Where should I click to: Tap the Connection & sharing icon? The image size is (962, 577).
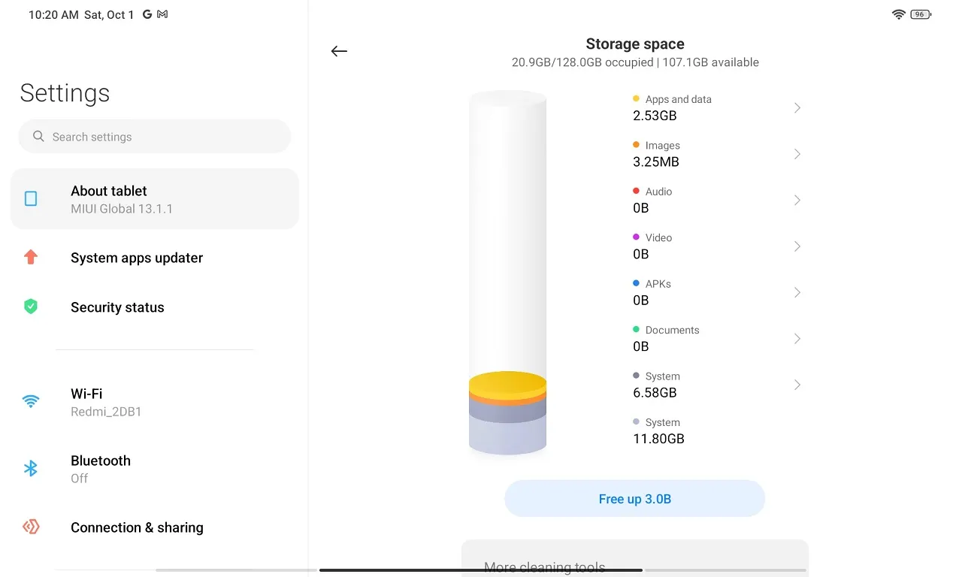pyautogui.click(x=31, y=527)
